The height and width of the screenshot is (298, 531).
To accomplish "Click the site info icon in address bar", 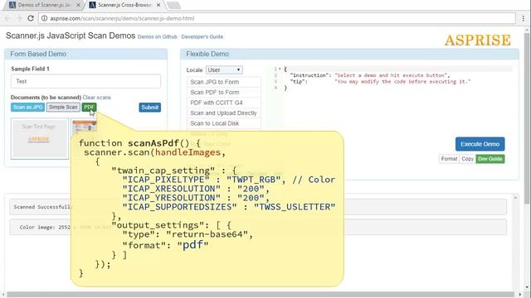I will point(44,18).
